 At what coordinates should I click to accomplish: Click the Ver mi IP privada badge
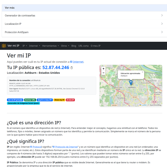pos(15,100)
